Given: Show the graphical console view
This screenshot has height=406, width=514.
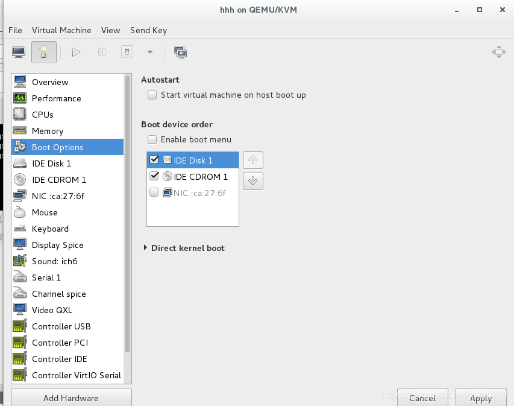Looking at the screenshot, I should click(19, 52).
